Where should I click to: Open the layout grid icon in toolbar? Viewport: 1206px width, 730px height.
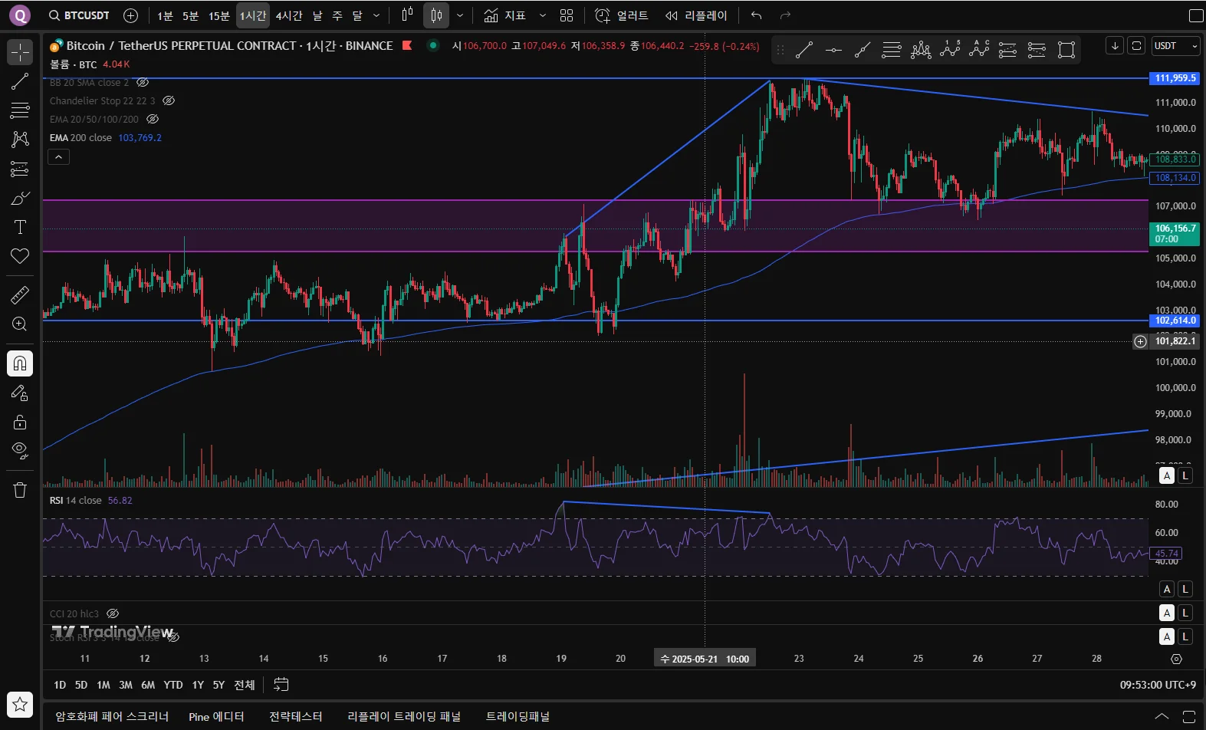(567, 15)
